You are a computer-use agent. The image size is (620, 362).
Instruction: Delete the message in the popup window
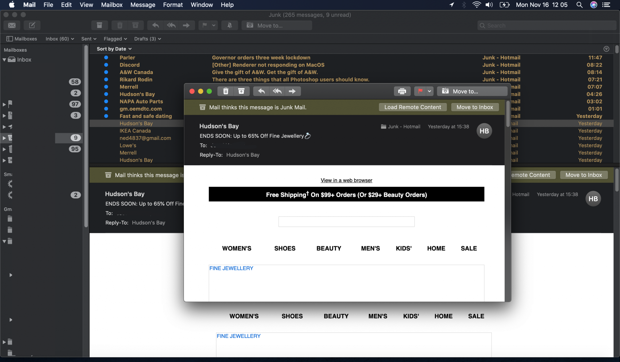(x=226, y=91)
